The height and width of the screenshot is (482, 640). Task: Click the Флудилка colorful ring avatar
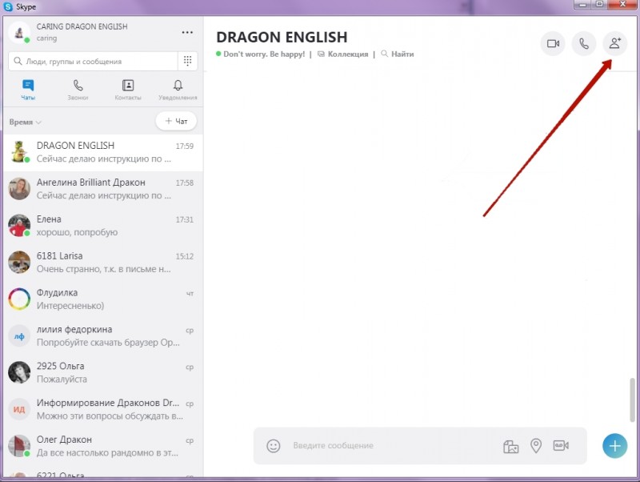(x=19, y=299)
